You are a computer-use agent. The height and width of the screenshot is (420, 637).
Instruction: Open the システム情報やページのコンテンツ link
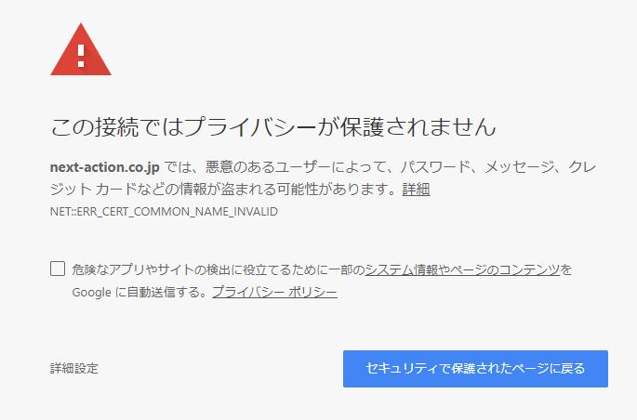click(462, 269)
